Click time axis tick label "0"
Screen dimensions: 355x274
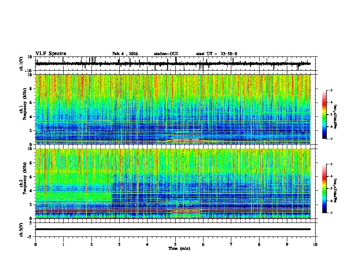[x=35, y=244]
